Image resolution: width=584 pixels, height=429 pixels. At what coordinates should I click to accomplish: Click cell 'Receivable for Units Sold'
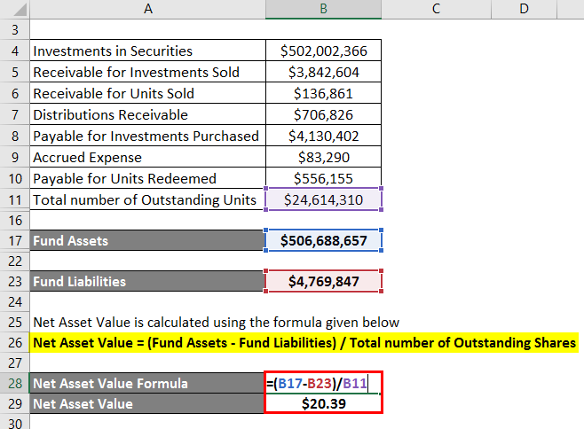click(x=148, y=93)
